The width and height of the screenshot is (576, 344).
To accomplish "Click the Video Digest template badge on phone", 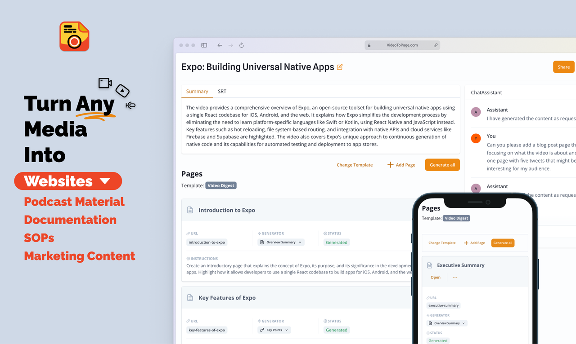I will coord(456,218).
